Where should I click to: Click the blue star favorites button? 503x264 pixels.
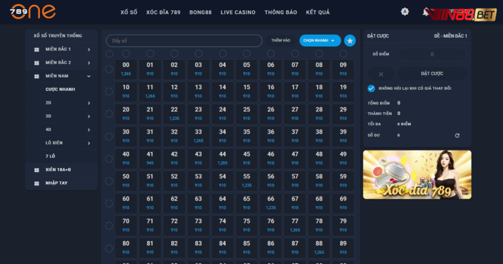pyautogui.click(x=350, y=41)
